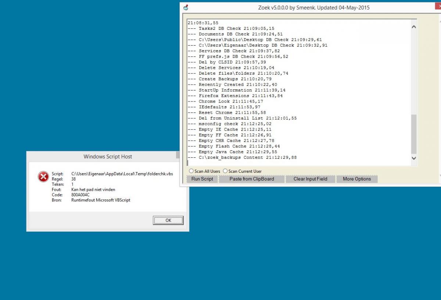This screenshot has width=441, height=300.
Task: Click the 'Recently Created' log line
Action: pos(232,85)
